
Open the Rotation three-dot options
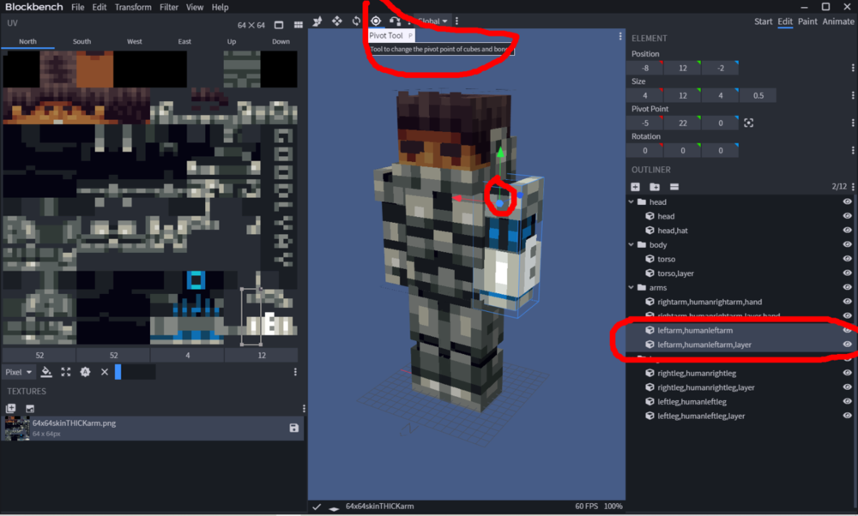(853, 150)
